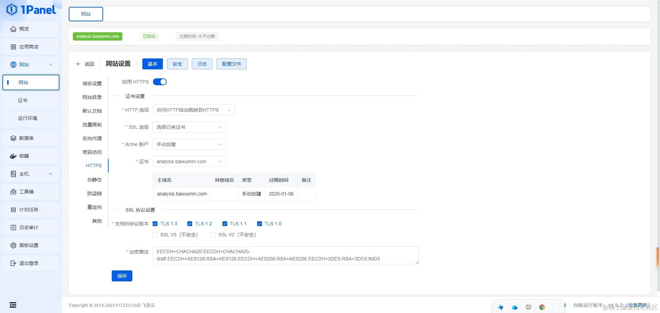
Task: Open the 证书 certificate dropdown
Action: 189,161
